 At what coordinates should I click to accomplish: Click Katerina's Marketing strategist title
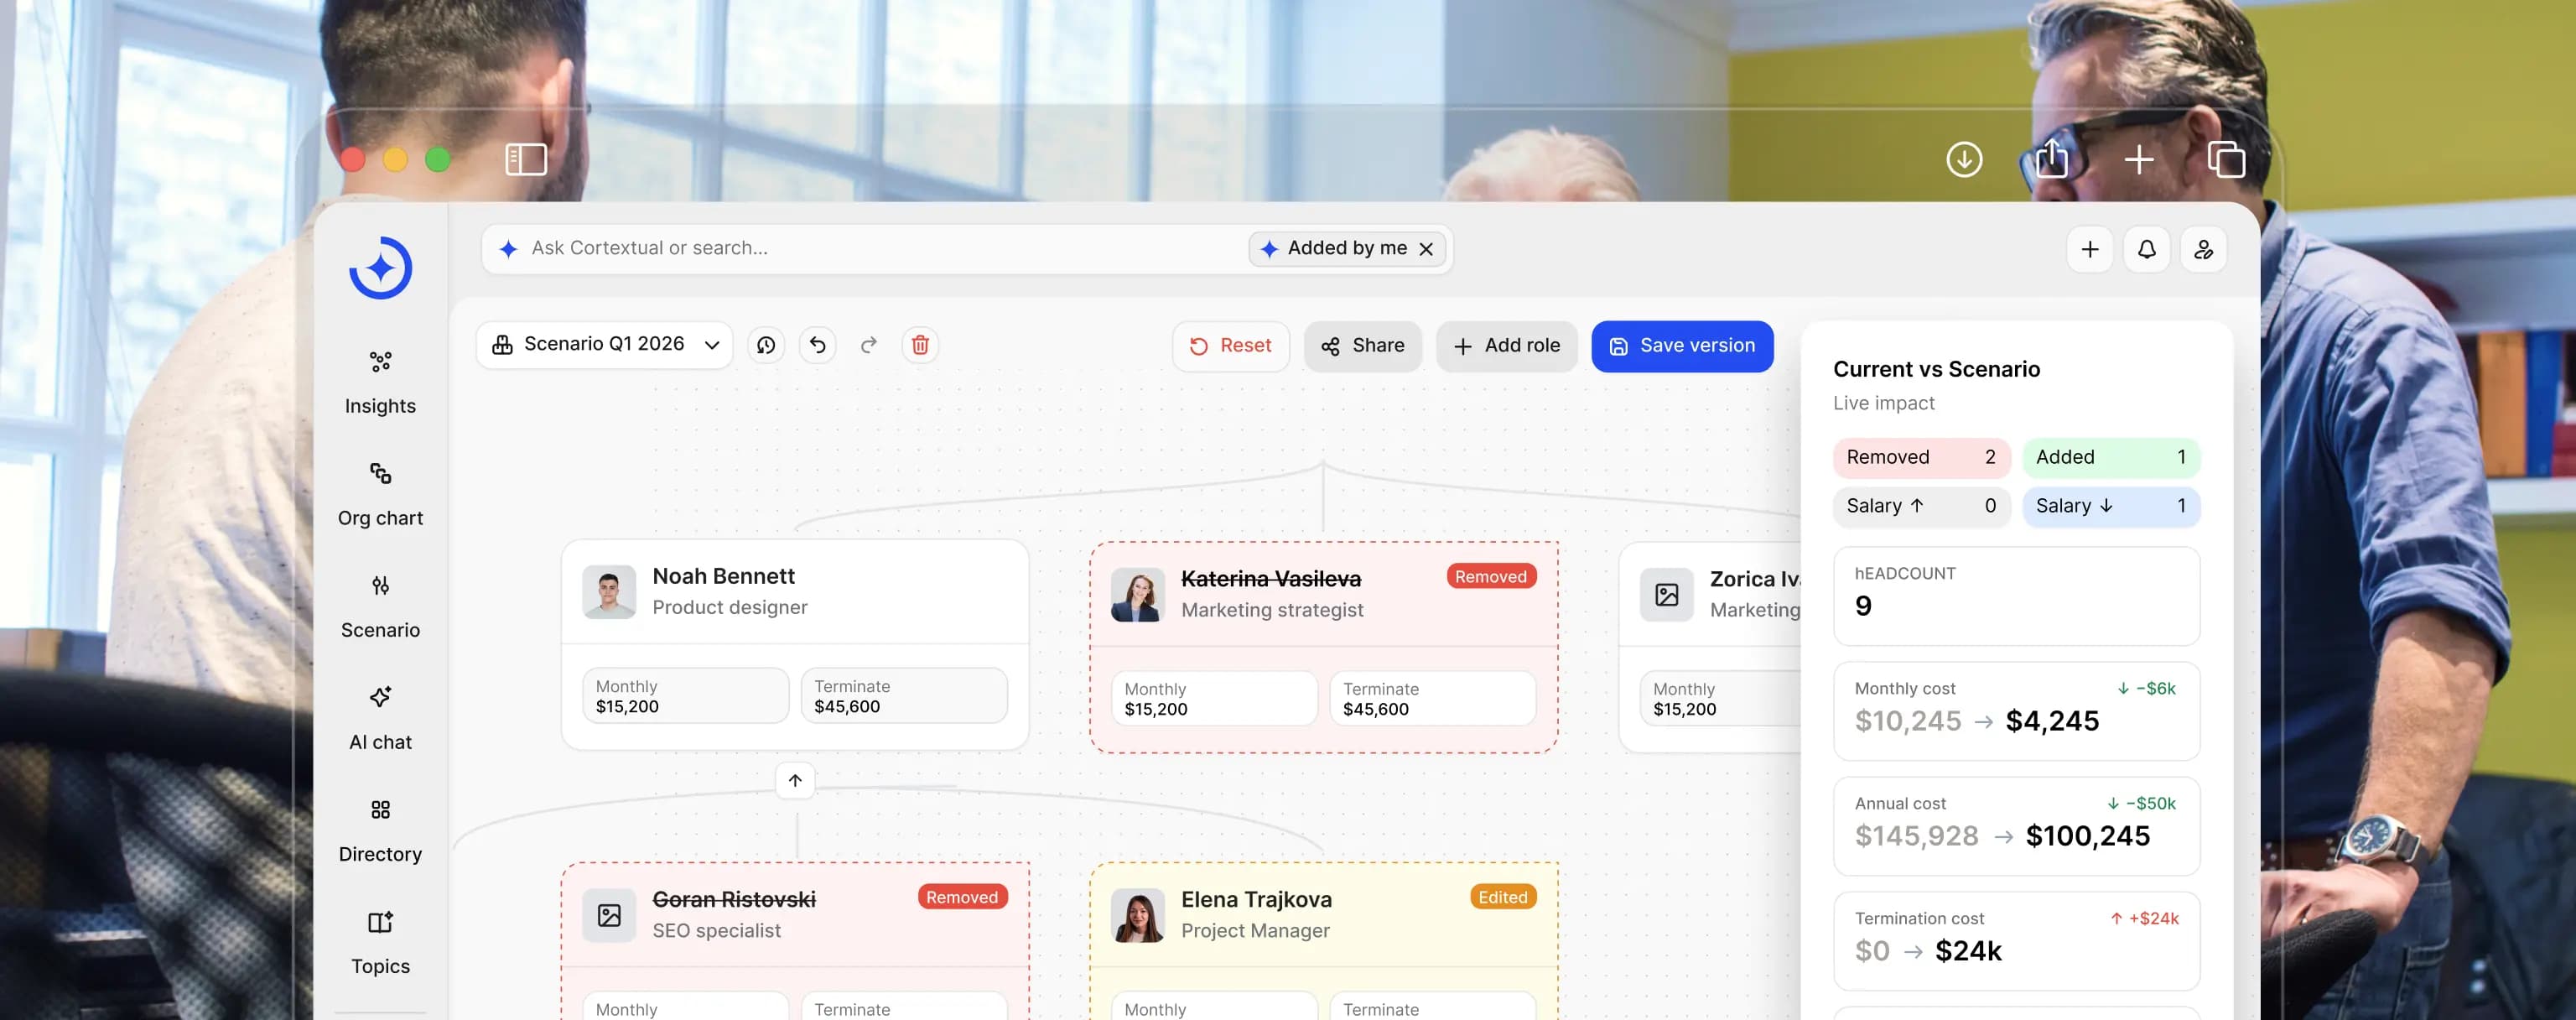pos(1272,610)
